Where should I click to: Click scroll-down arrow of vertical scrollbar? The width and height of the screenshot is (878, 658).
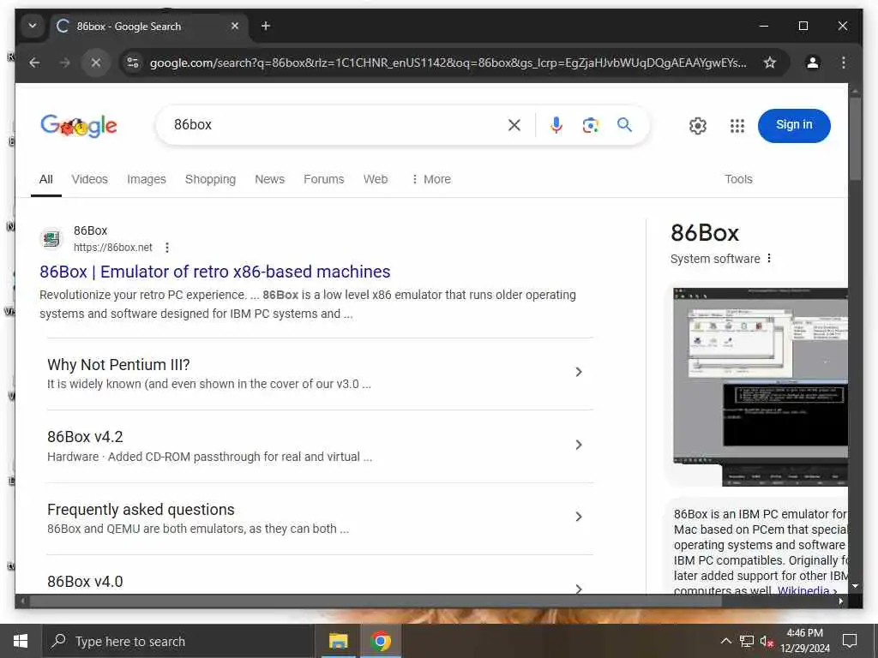click(x=855, y=586)
